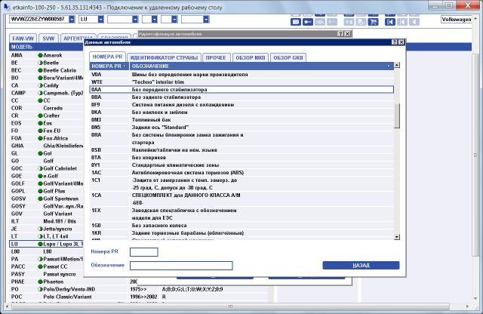
Task: Click the greyed-out previous-step icon beside jump-to-first
Action: point(402,22)
